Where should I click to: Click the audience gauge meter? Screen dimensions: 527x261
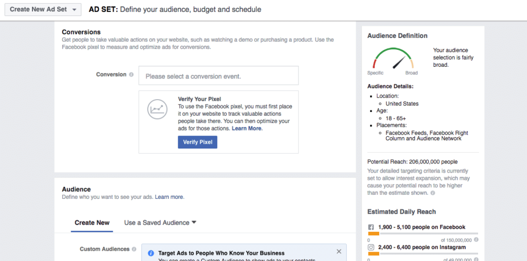[x=393, y=58]
